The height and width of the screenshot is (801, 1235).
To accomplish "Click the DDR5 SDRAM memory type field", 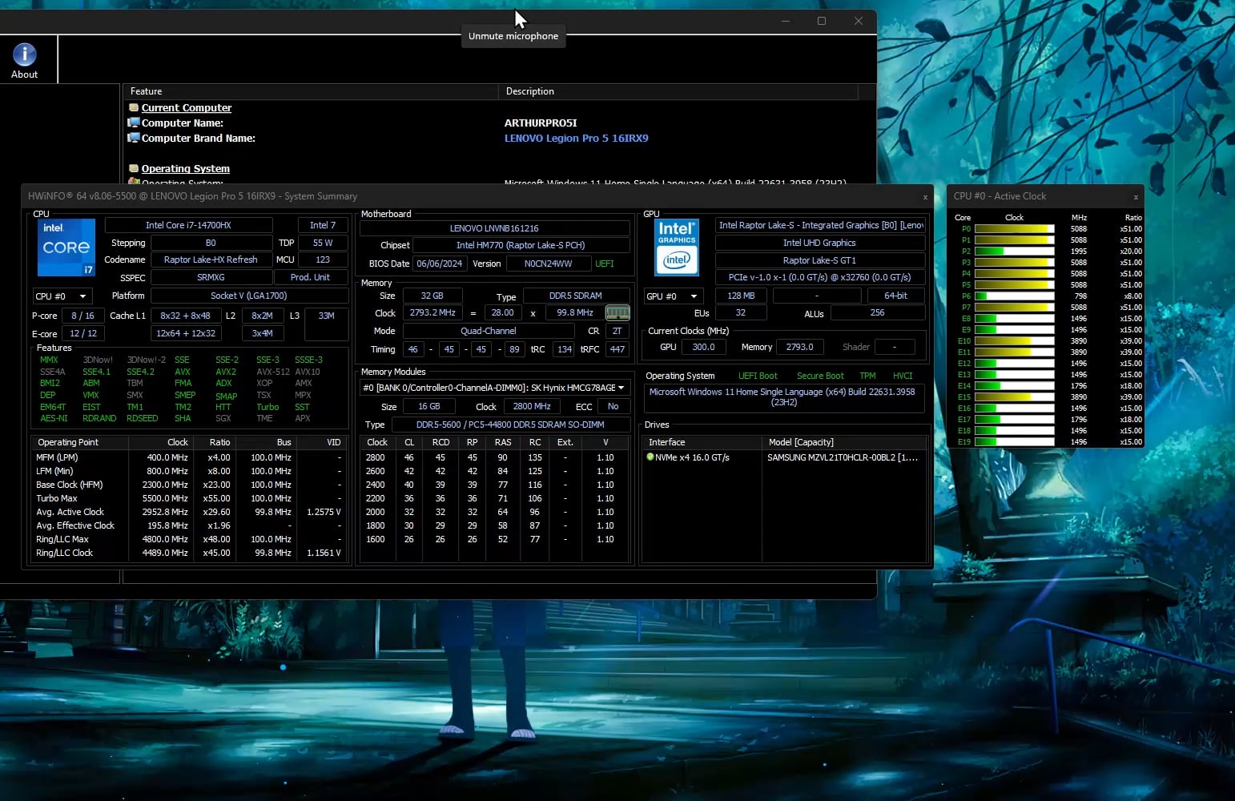I will pos(576,296).
